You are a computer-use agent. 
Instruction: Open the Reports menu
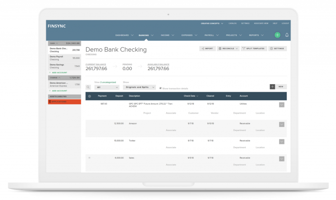click(x=256, y=35)
